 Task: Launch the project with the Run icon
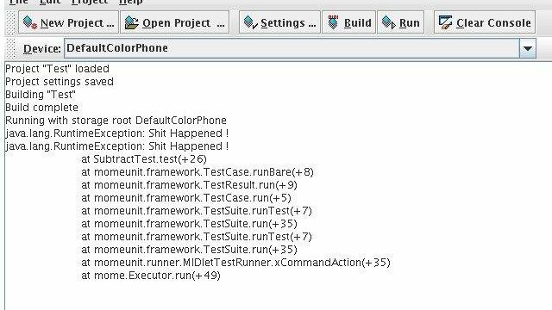coord(389,23)
